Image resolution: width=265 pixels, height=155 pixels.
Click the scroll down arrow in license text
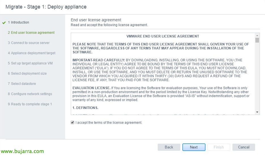point(257,112)
